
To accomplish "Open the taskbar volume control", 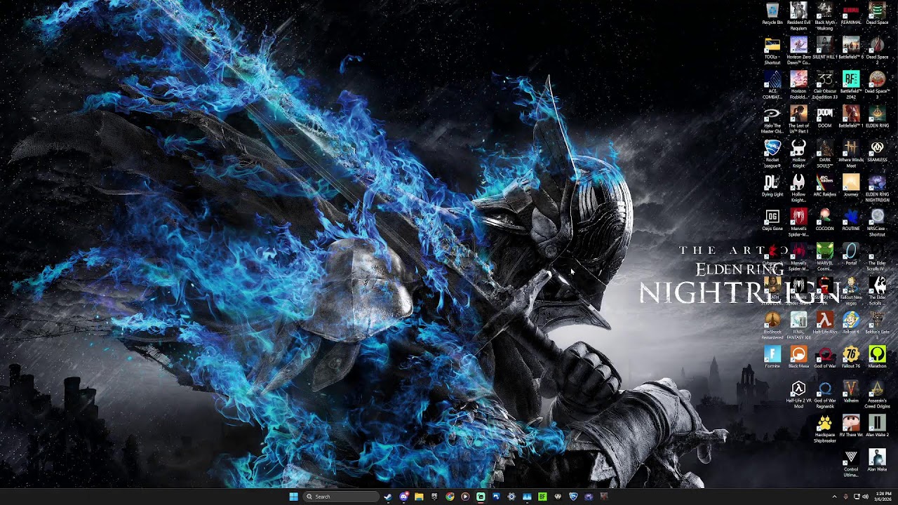I will tap(865, 497).
